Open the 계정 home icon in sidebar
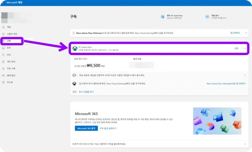The width and height of the screenshot is (252, 152). [x=3, y=27]
